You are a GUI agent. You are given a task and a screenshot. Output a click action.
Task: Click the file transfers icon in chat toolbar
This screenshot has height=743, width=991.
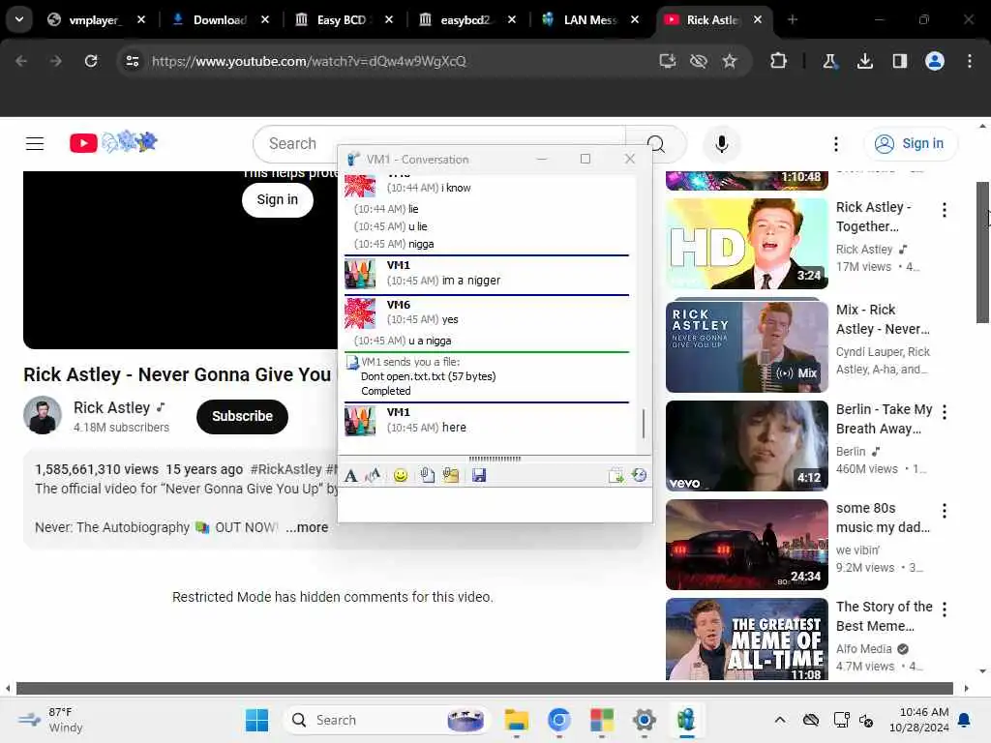[x=616, y=476]
